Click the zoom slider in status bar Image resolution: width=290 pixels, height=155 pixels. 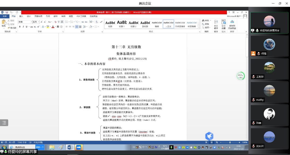230,143
